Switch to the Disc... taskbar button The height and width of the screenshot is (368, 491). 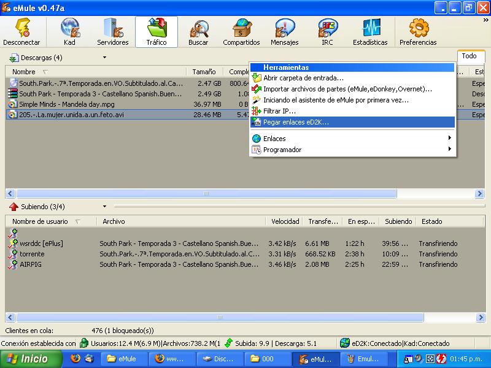tap(220, 359)
